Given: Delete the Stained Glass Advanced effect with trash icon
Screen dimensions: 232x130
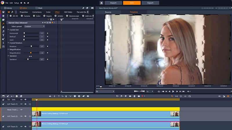Looking at the screenshot, I should point(50,22).
